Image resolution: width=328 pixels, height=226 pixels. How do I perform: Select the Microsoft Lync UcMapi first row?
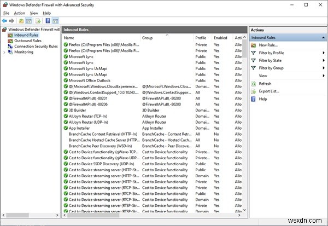153,68
